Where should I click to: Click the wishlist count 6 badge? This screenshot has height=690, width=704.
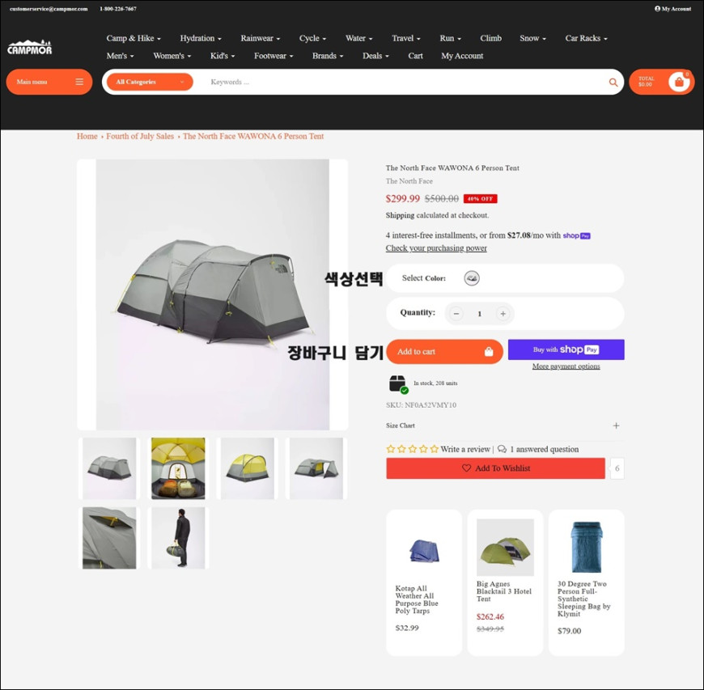pyautogui.click(x=617, y=468)
